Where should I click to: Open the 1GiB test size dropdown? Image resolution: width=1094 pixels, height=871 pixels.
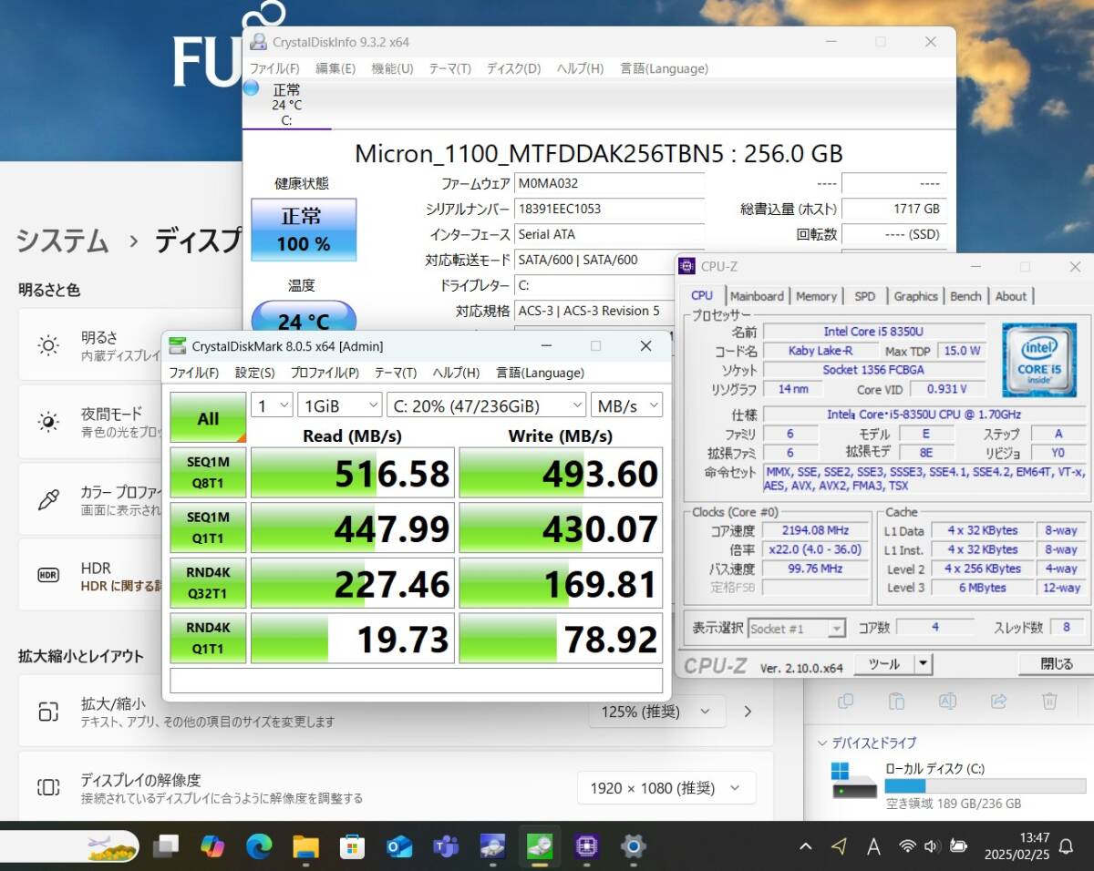[x=340, y=405]
